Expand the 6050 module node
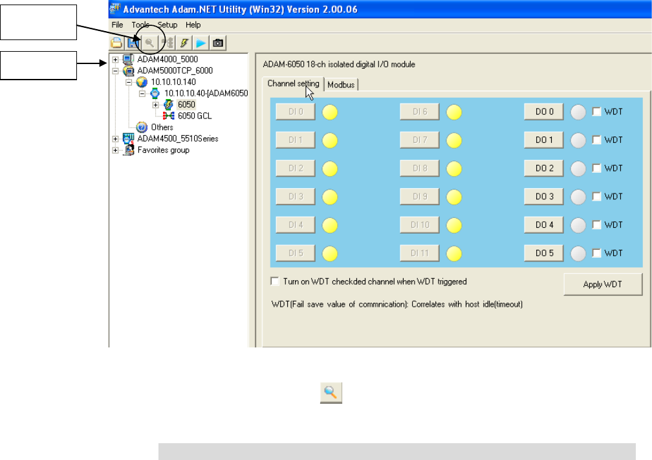This screenshot has height=460, width=652. click(155, 105)
